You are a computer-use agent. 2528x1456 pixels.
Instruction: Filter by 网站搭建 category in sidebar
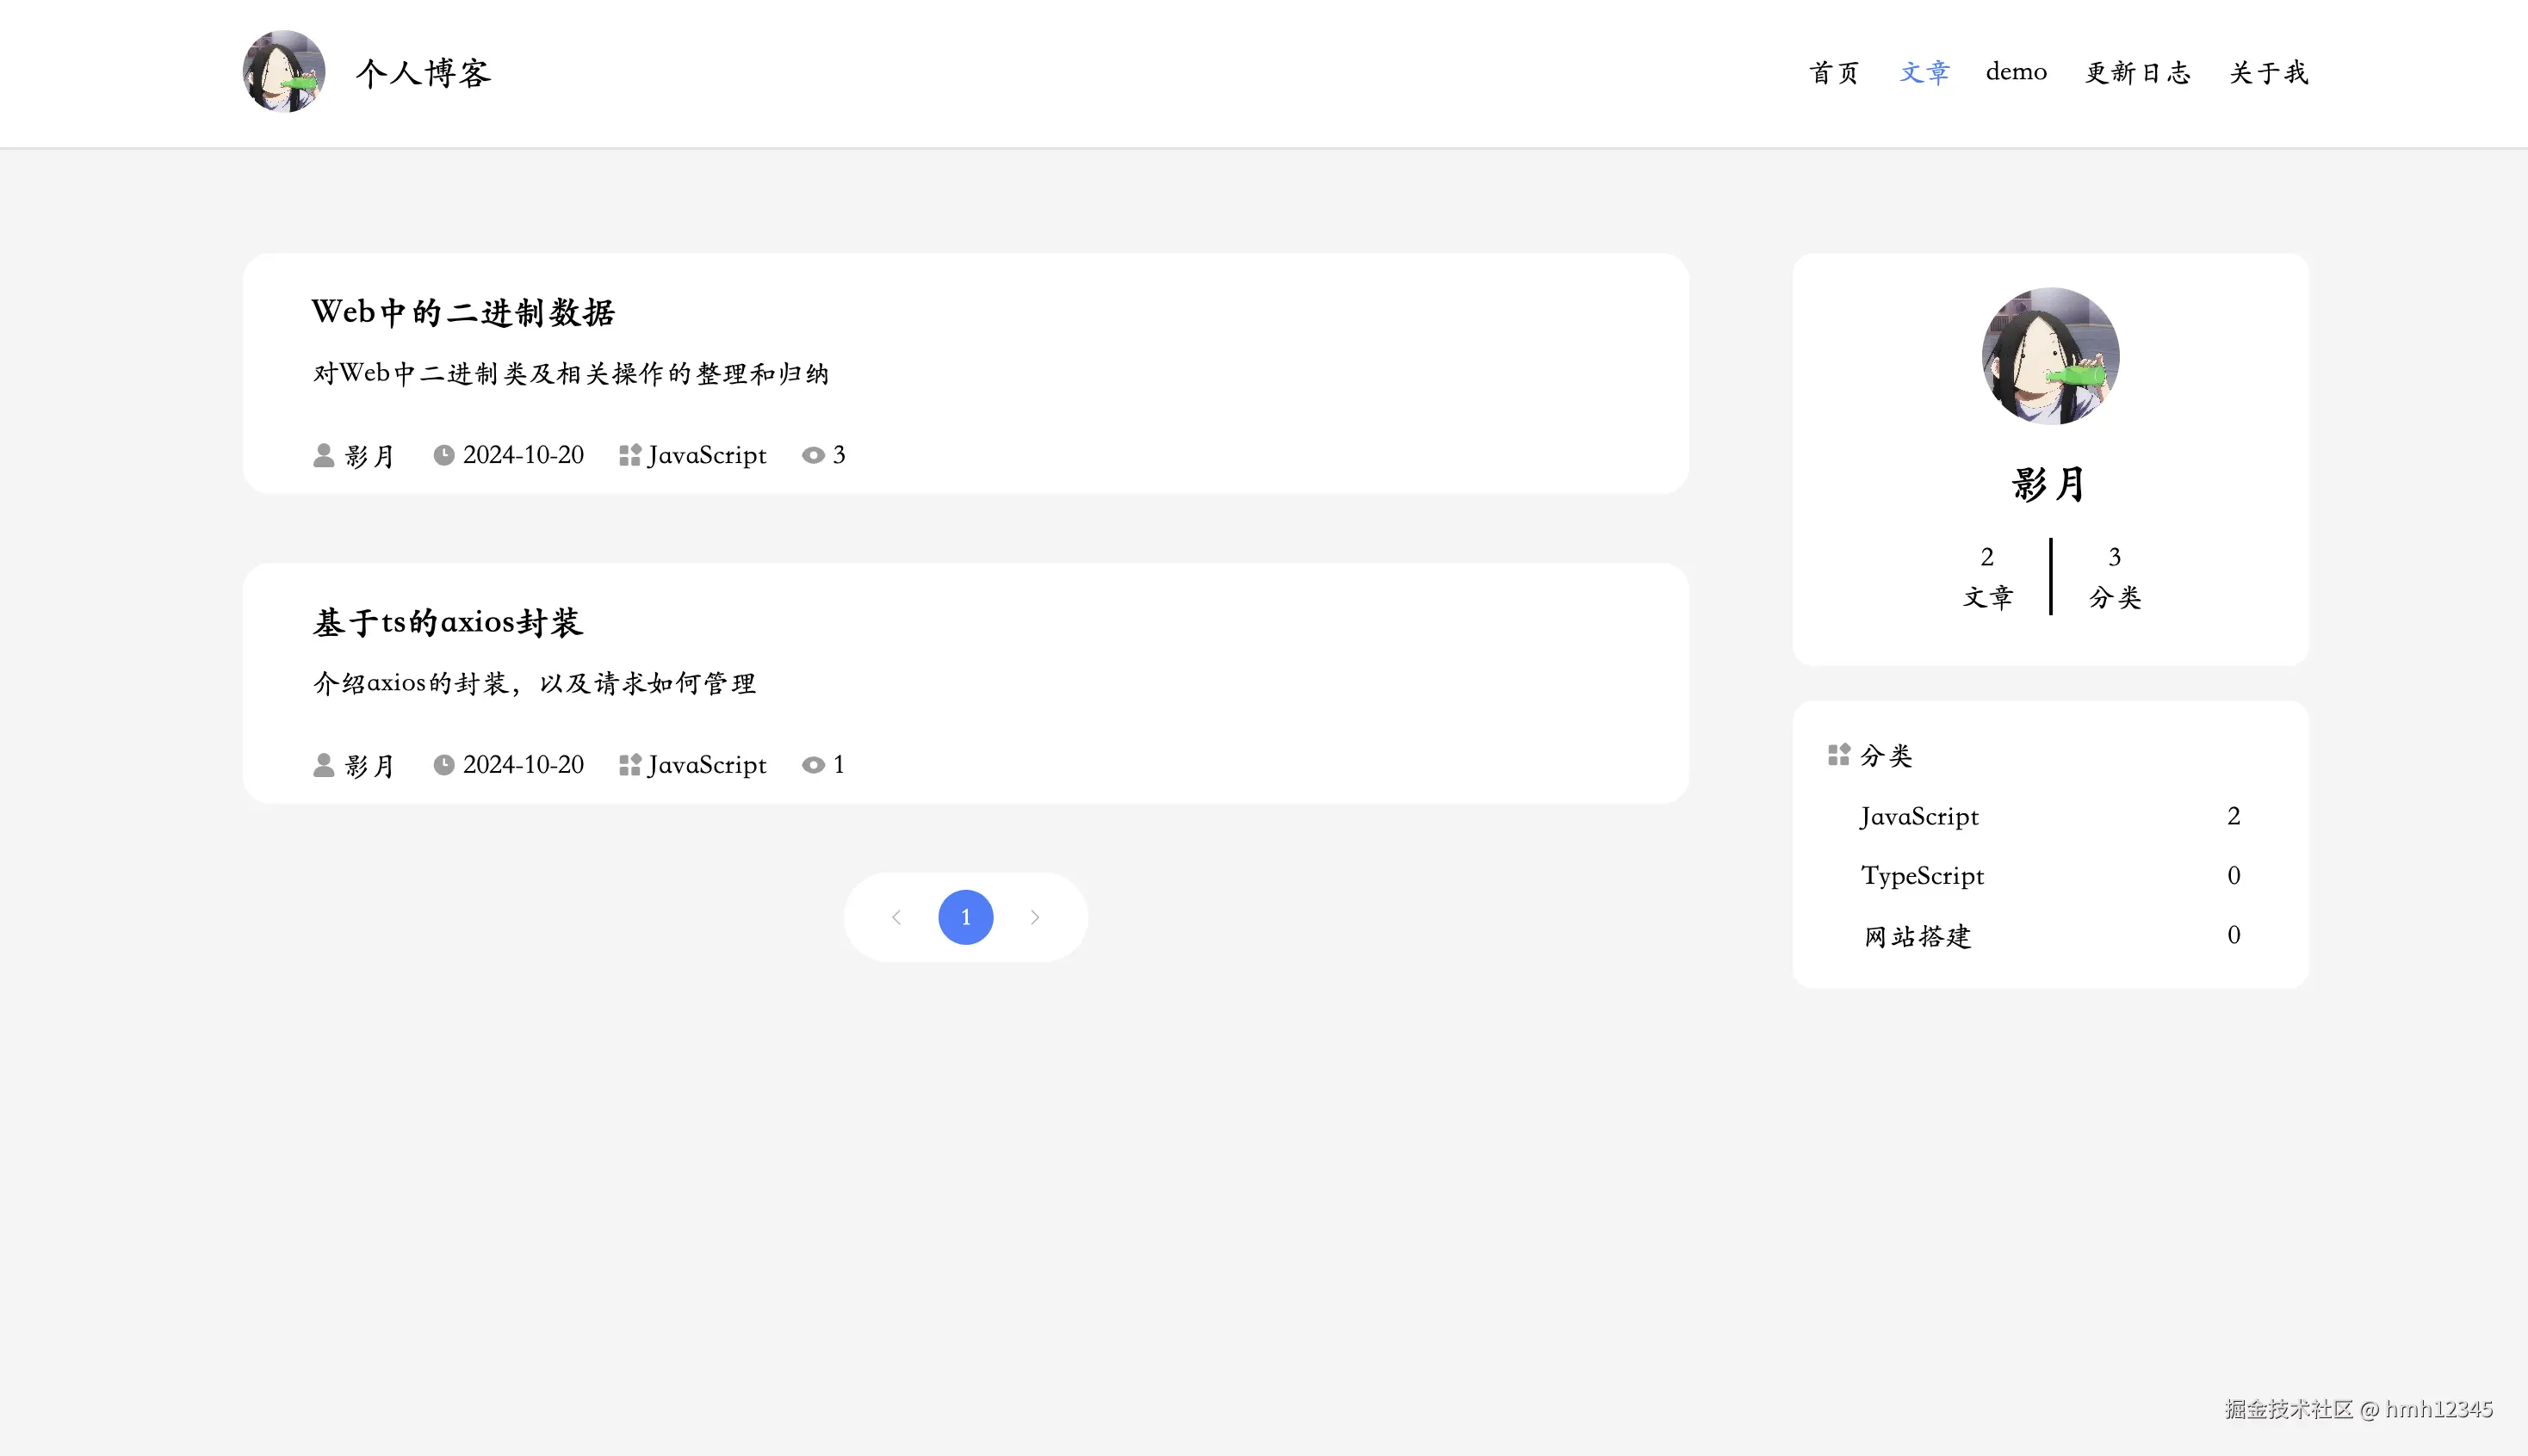coord(1917,936)
